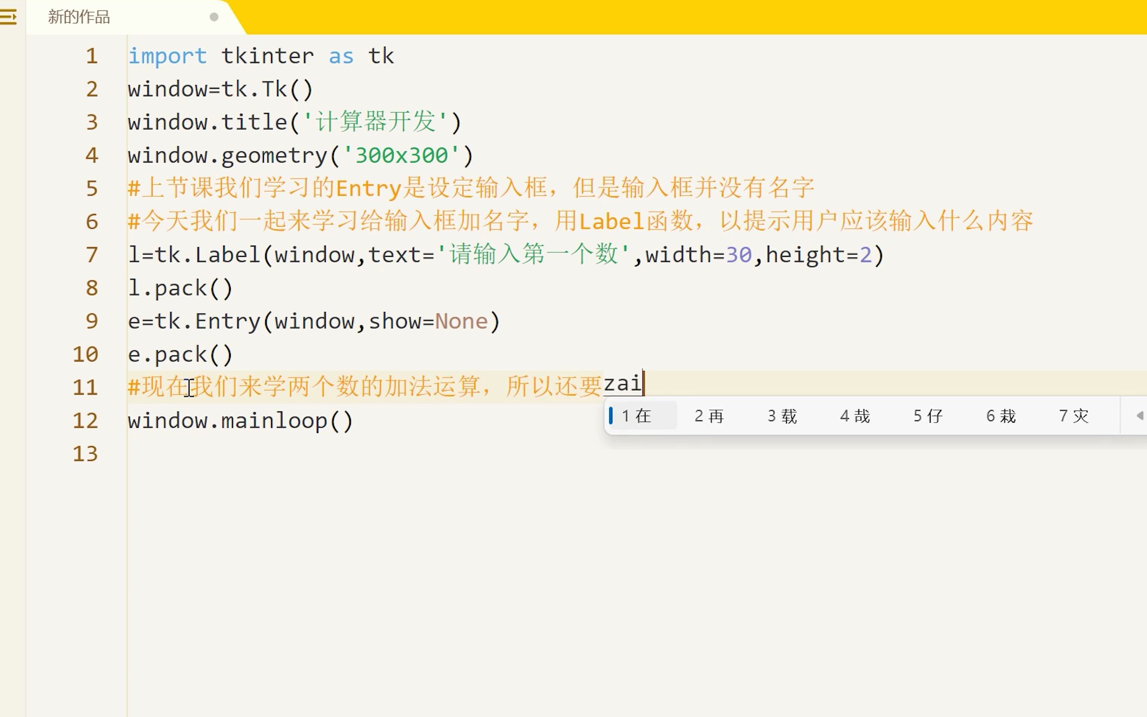Choose IME candidate 3 载
The width and height of the screenshot is (1147, 717).
pyautogui.click(x=783, y=416)
